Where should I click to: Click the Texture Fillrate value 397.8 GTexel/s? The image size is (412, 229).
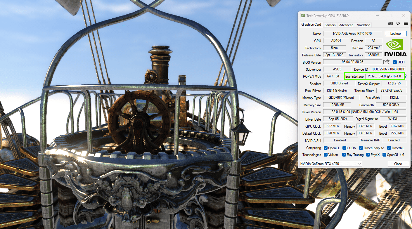click(x=392, y=91)
